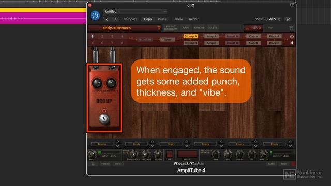Select chain slot number 8
Screen dimensions: 331x186
pyautogui.click(x=122, y=43)
